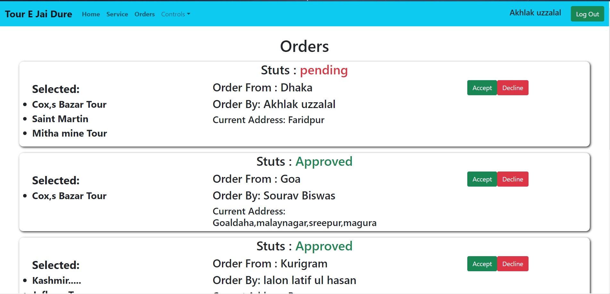
Task: Decline the order from Dhaka
Action: (513, 88)
